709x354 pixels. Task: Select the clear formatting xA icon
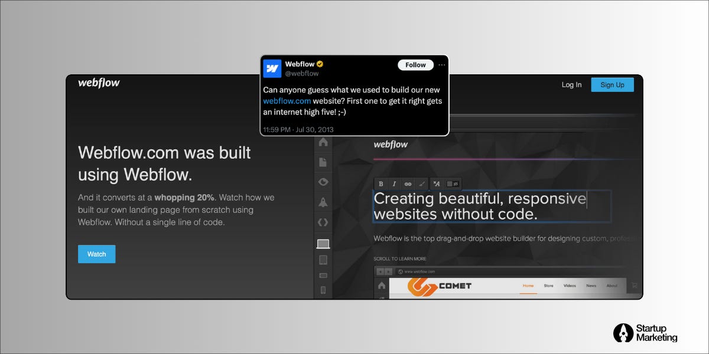[437, 184]
